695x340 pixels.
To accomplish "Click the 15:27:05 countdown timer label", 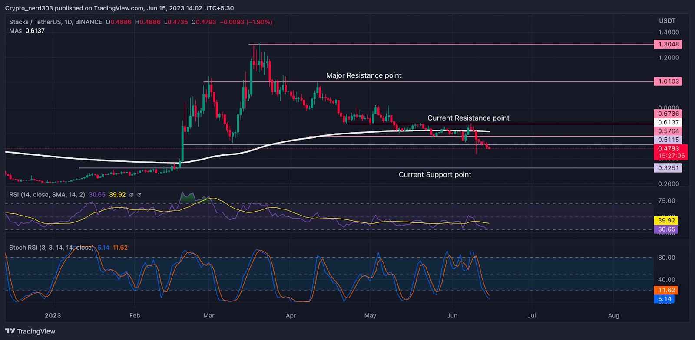I will pyautogui.click(x=671, y=156).
